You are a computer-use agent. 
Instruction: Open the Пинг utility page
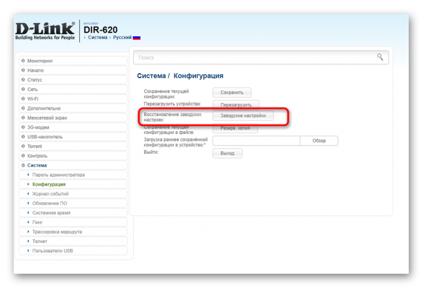coord(73,222)
